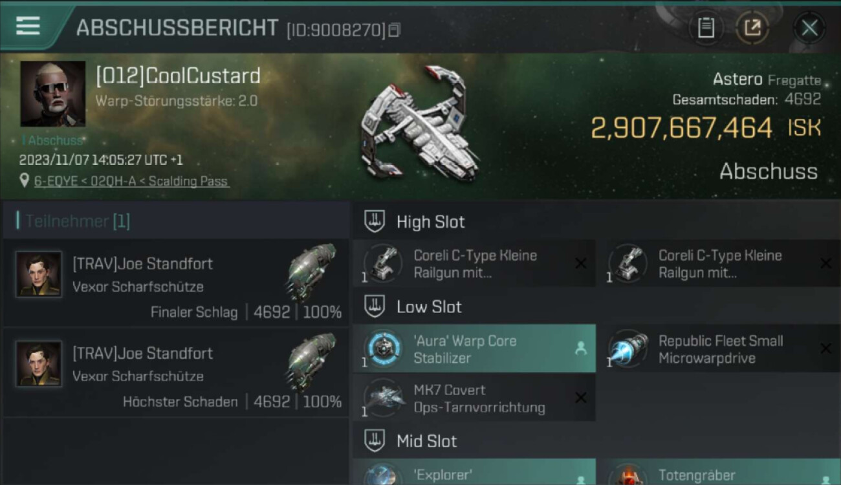This screenshot has width=841, height=485.
Task: Select the Republic Fleet Small Microwarpdrive module
Action: (719, 349)
